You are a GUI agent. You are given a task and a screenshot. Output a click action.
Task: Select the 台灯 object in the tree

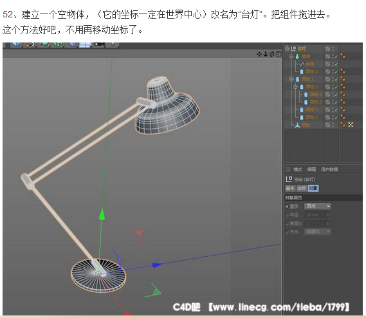[302, 48]
